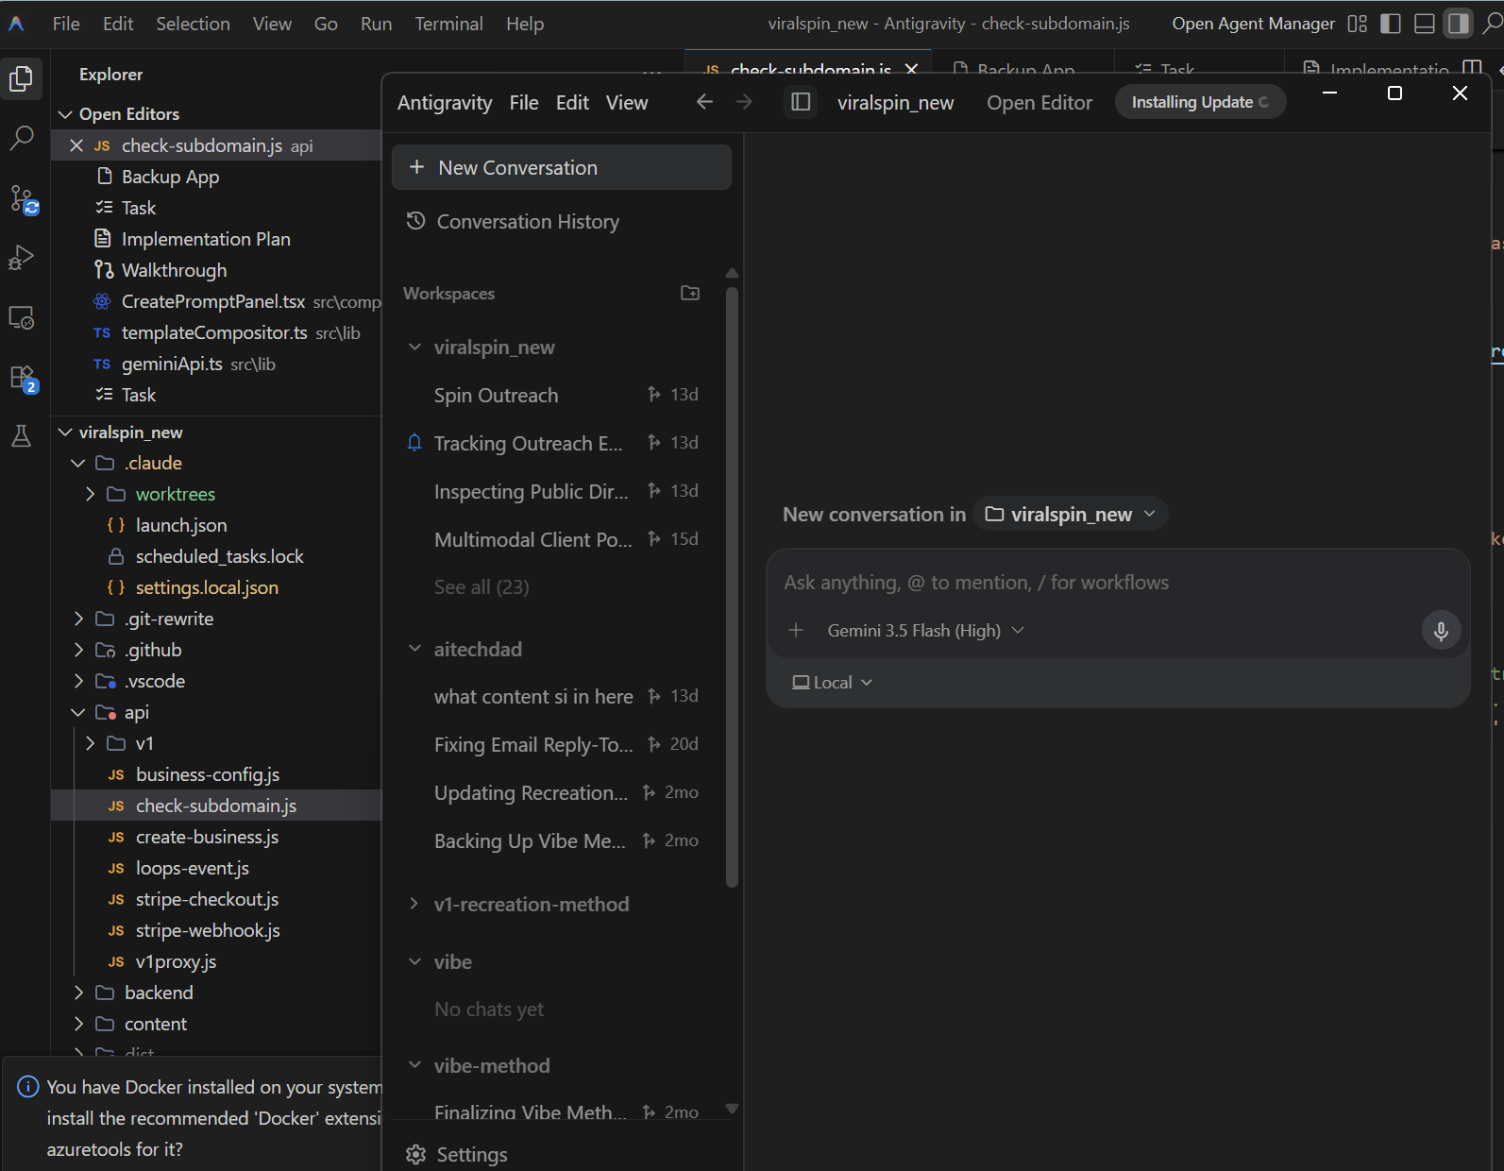Image resolution: width=1504 pixels, height=1171 pixels.
Task: Click See all (23) link
Action: (482, 587)
